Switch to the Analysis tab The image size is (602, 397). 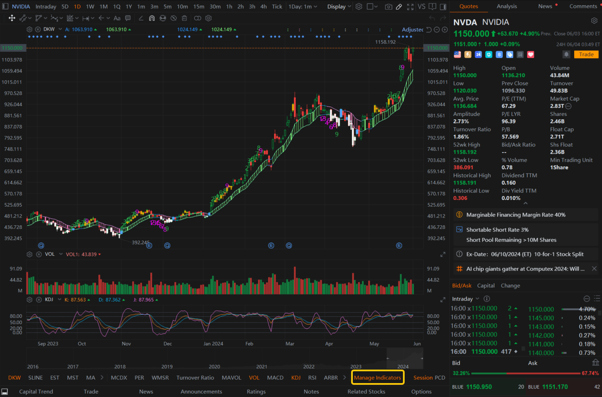[x=507, y=6]
